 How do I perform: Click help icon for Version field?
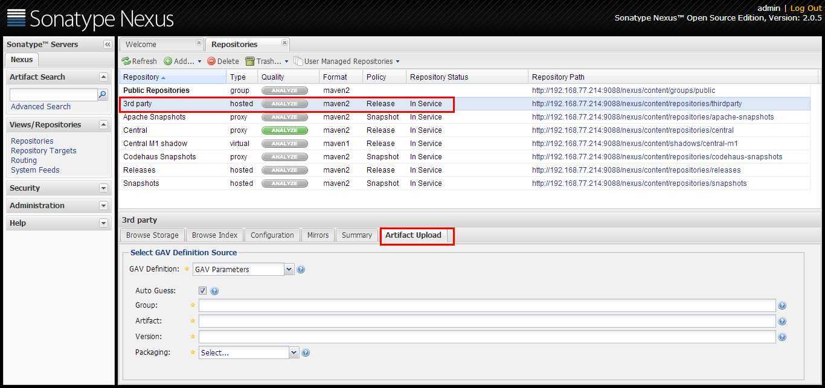pos(782,337)
